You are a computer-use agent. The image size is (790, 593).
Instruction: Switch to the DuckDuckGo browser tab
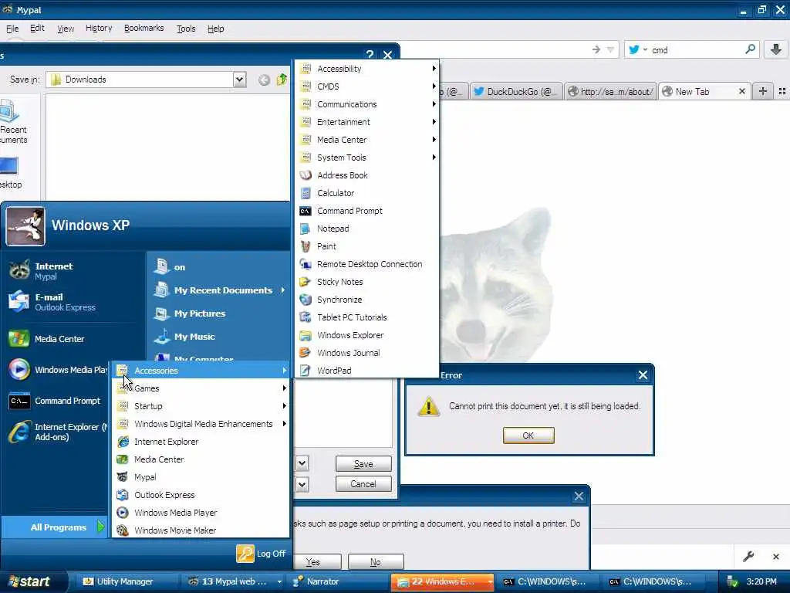click(x=516, y=91)
